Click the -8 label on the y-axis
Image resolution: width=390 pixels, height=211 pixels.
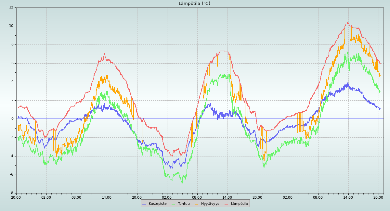11,193
